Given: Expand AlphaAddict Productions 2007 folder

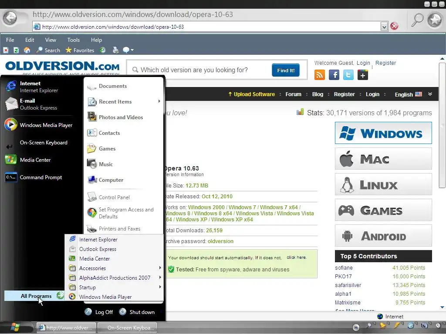Looking at the screenshot, I should [115, 277].
